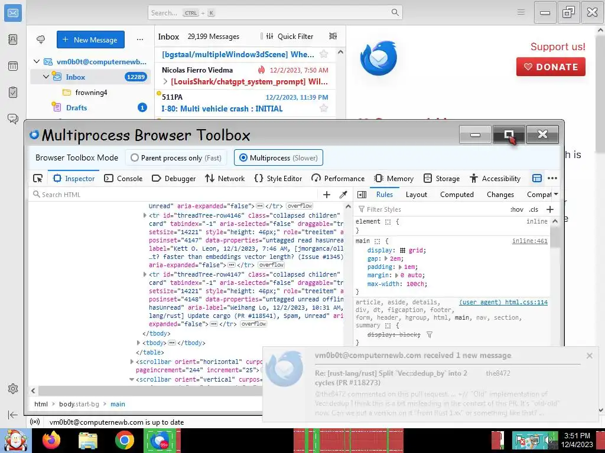Open the Thunderbird app menu hamburger
This screenshot has width=605, height=453.
[x=521, y=12]
